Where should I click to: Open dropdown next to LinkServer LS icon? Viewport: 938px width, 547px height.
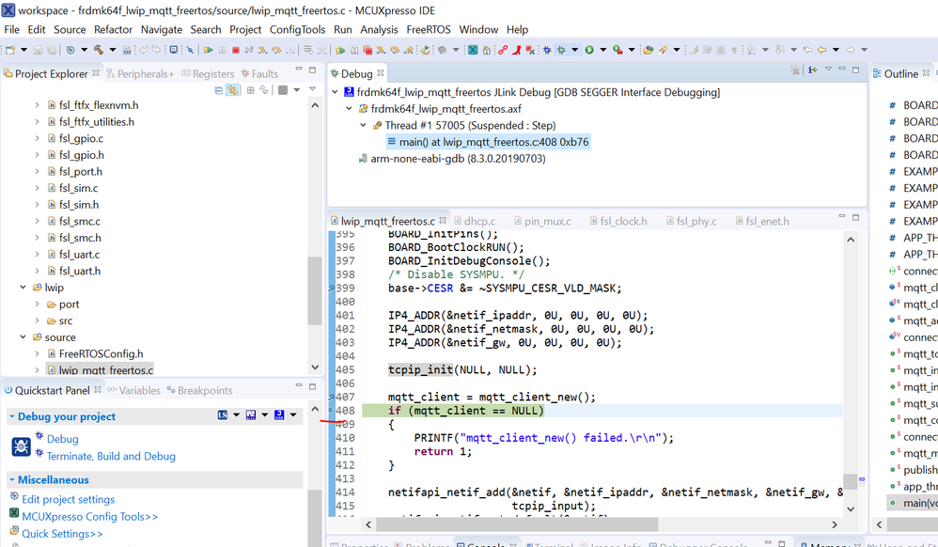coord(236,414)
